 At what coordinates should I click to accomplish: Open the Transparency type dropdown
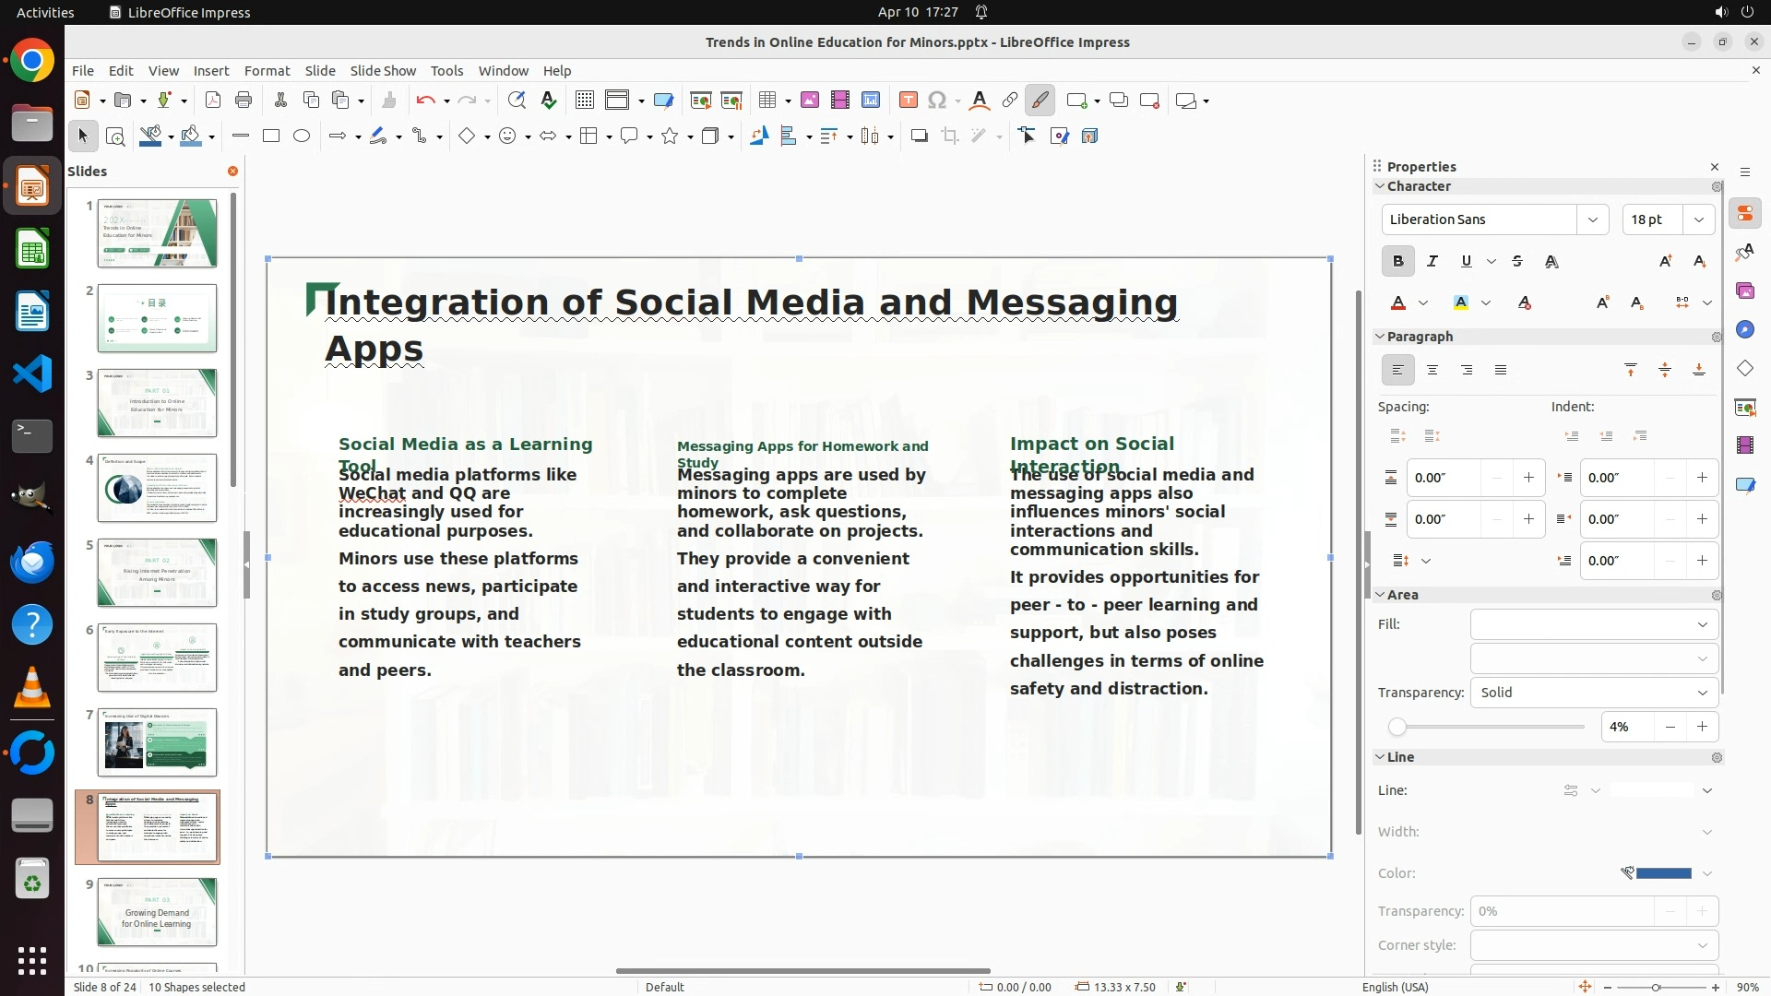point(1593,693)
